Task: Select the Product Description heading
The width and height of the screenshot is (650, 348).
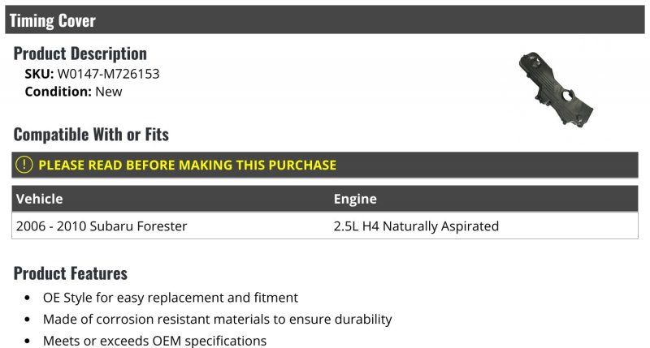Action: tap(80, 54)
